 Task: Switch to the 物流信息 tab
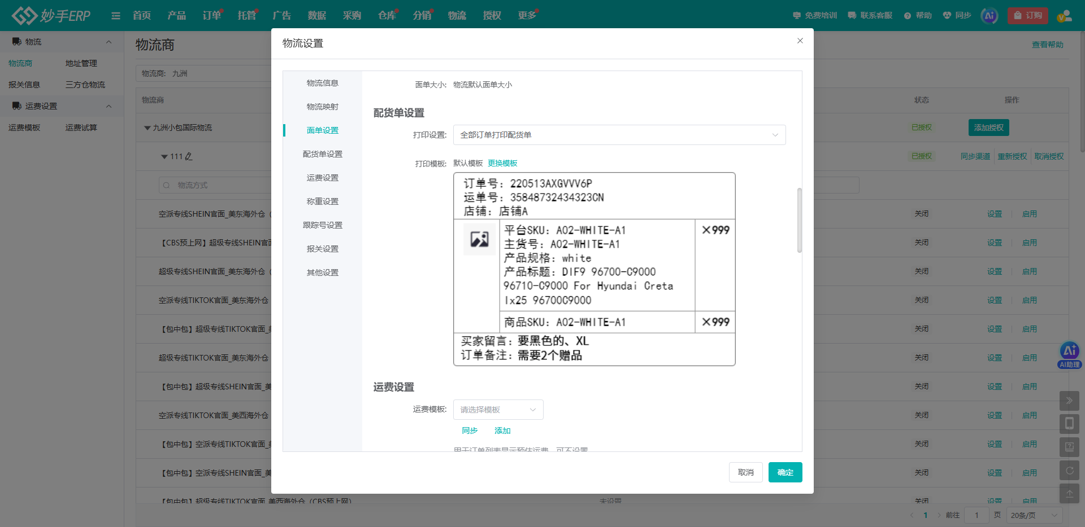pos(323,83)
